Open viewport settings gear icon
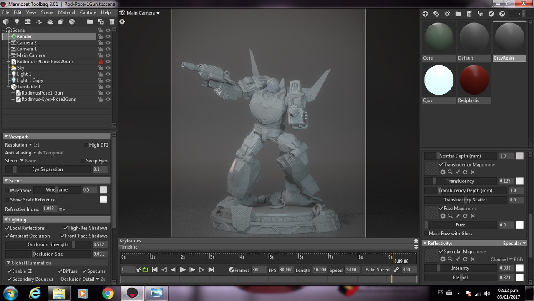534x301 pixels. tap(122, 22)
